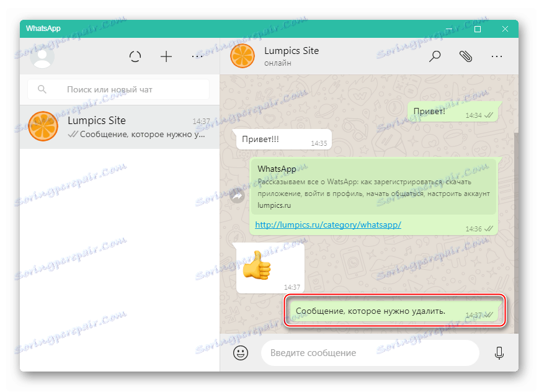Open the WhatsApp link preview card
The image size is (539, 392).
(373, 187)
